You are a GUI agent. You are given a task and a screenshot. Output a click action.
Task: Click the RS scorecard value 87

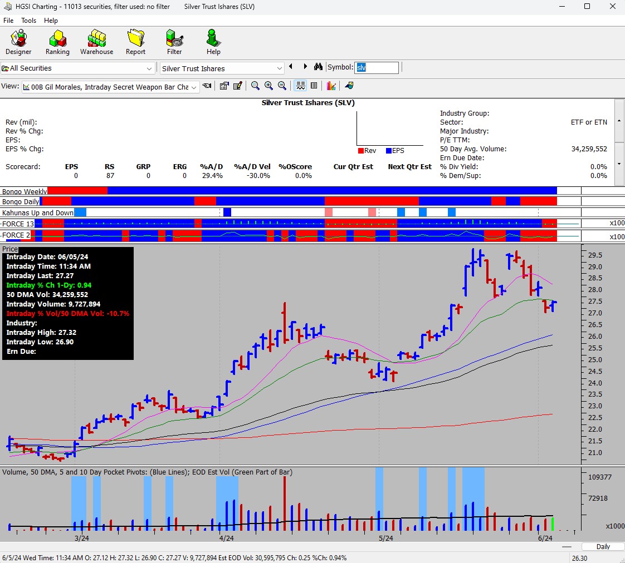point(110,176)
